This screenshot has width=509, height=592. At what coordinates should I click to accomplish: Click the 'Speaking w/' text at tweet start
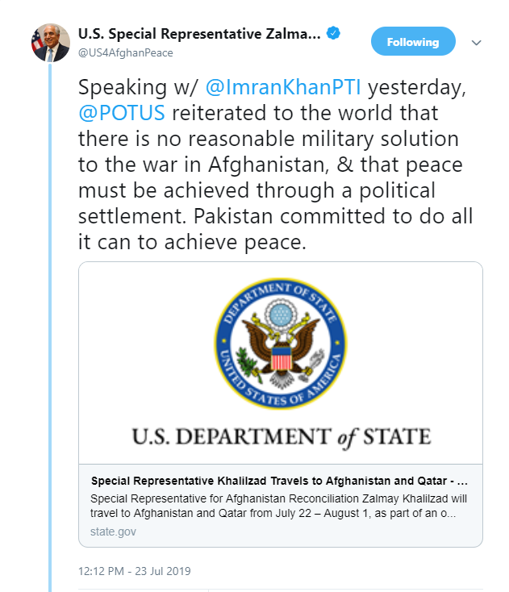138,87
